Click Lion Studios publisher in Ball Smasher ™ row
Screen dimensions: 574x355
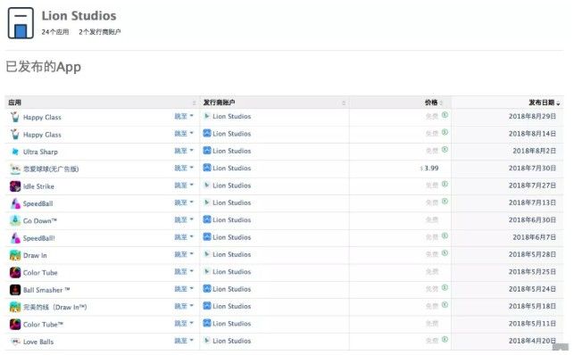click(232, 289)
